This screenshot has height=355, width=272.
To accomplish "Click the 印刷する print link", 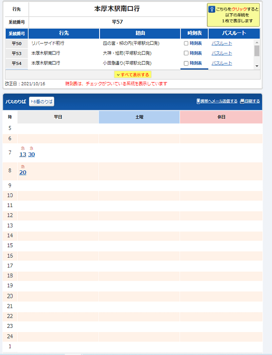I will pyautogui.click(x=252, y=101).
